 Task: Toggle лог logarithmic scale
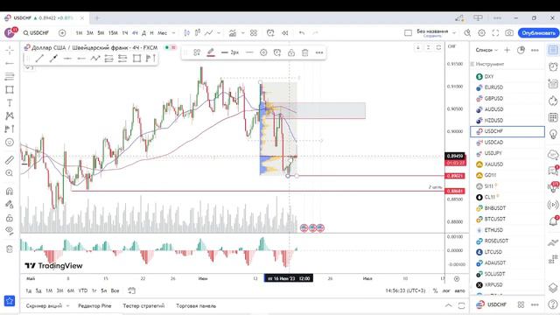[x=446, y=290]
